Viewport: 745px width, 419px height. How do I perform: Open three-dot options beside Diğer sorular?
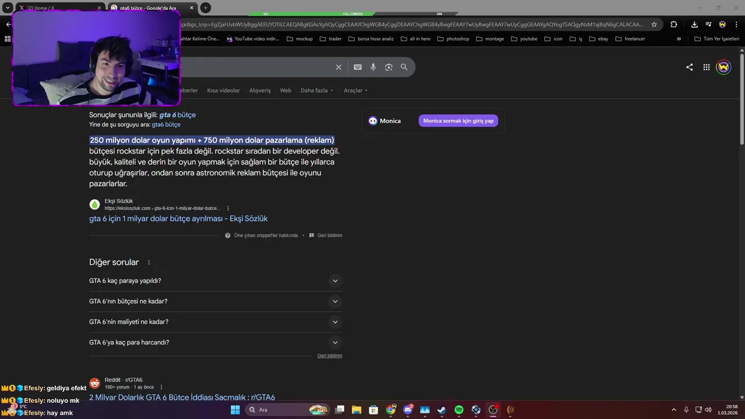pos(149,262)
